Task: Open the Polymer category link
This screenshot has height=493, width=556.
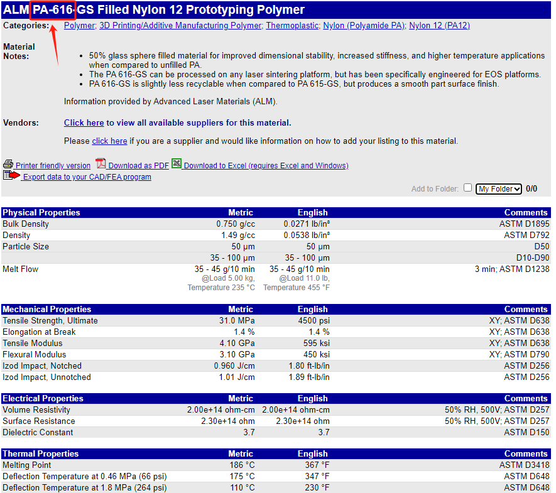Action: (79, 26)
